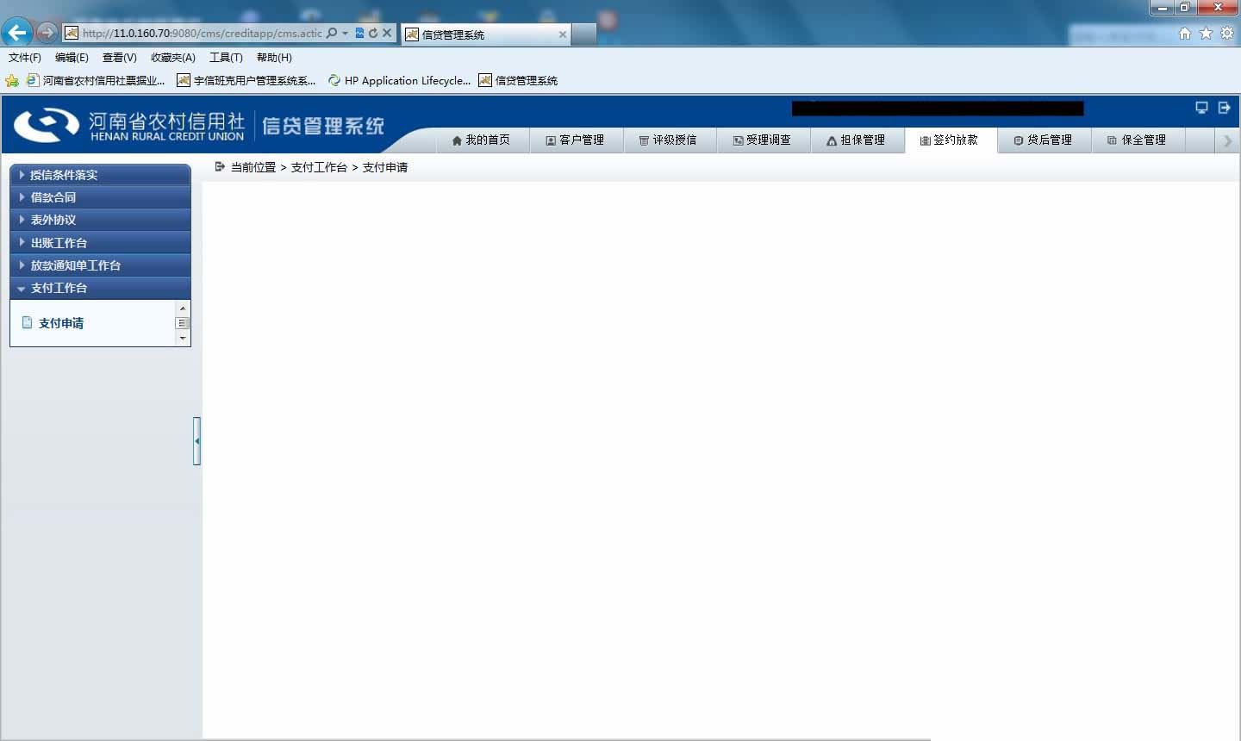Switch to the 贷后管理 tab

point(1044,140)
